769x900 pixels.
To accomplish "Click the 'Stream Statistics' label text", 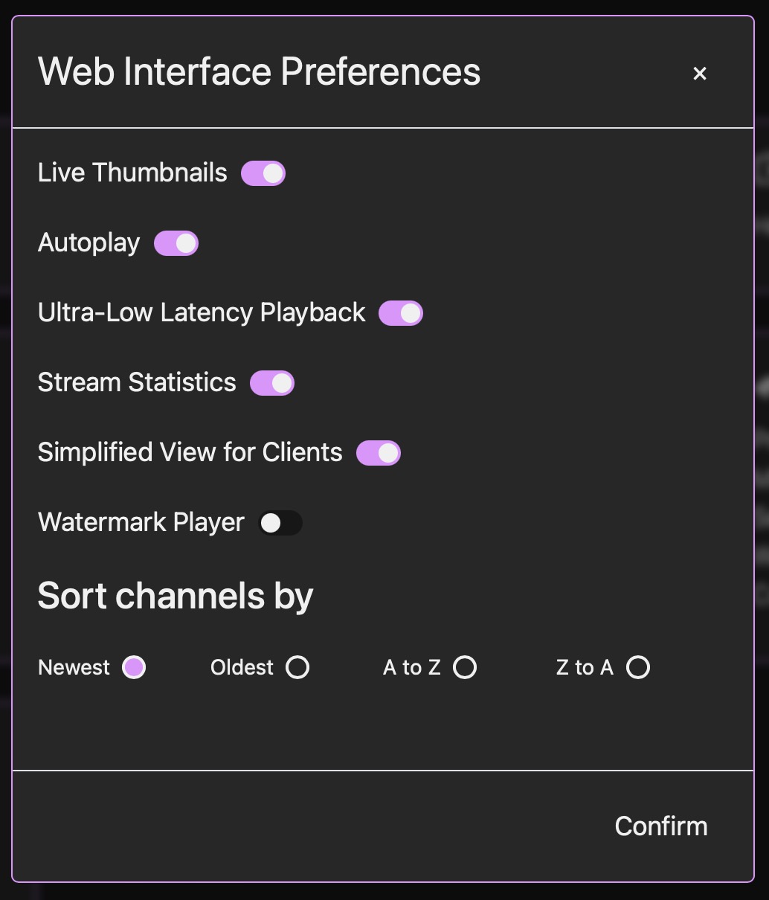I will 137,382.
